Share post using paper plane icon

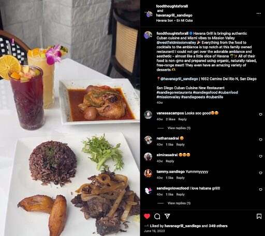tap(167, 216)
